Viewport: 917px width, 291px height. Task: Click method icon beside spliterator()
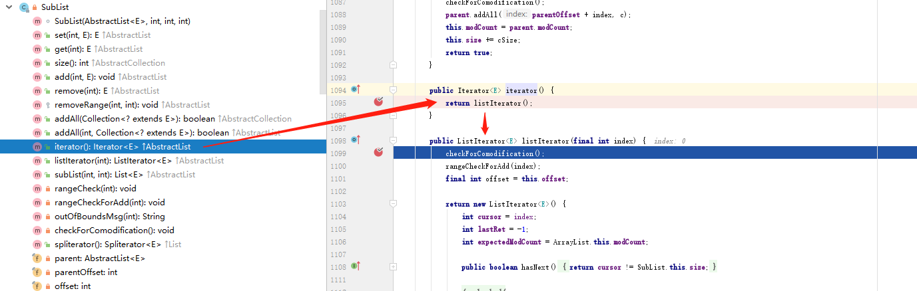[37, 244]
